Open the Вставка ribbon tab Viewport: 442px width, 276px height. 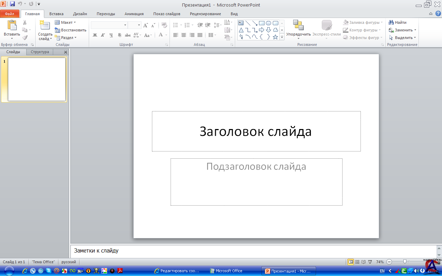[x=56, y=14]
